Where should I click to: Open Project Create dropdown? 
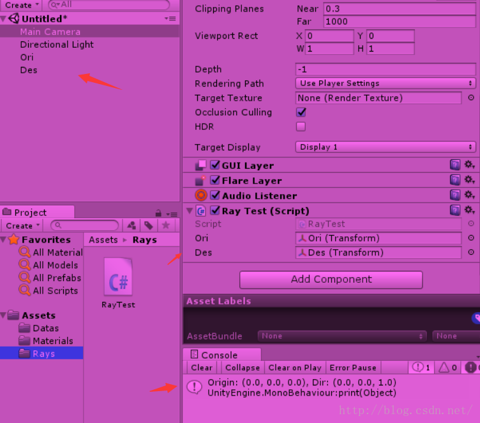click(22, 226)
